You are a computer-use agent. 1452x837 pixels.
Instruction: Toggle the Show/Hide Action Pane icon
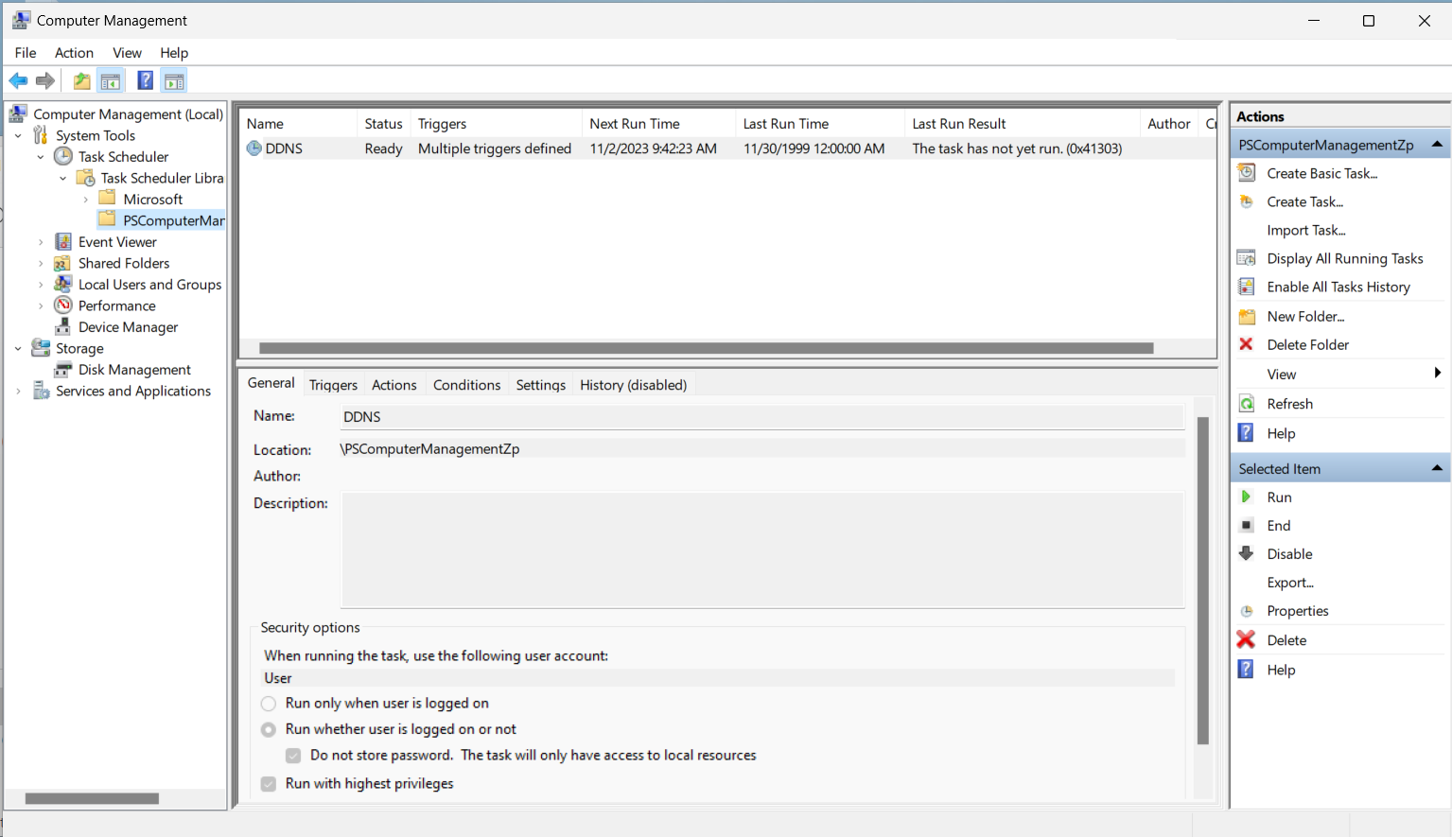174,81
